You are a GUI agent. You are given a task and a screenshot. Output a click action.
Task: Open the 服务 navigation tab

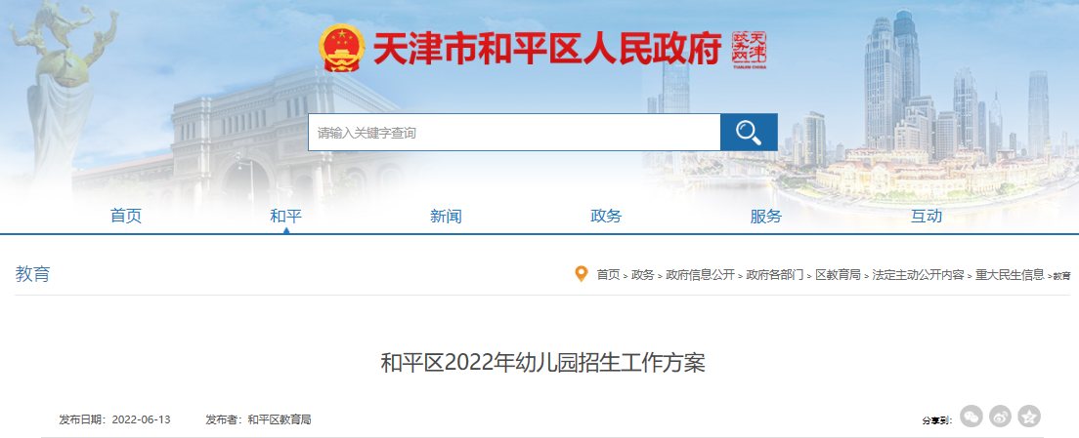[x=766, y=217]
